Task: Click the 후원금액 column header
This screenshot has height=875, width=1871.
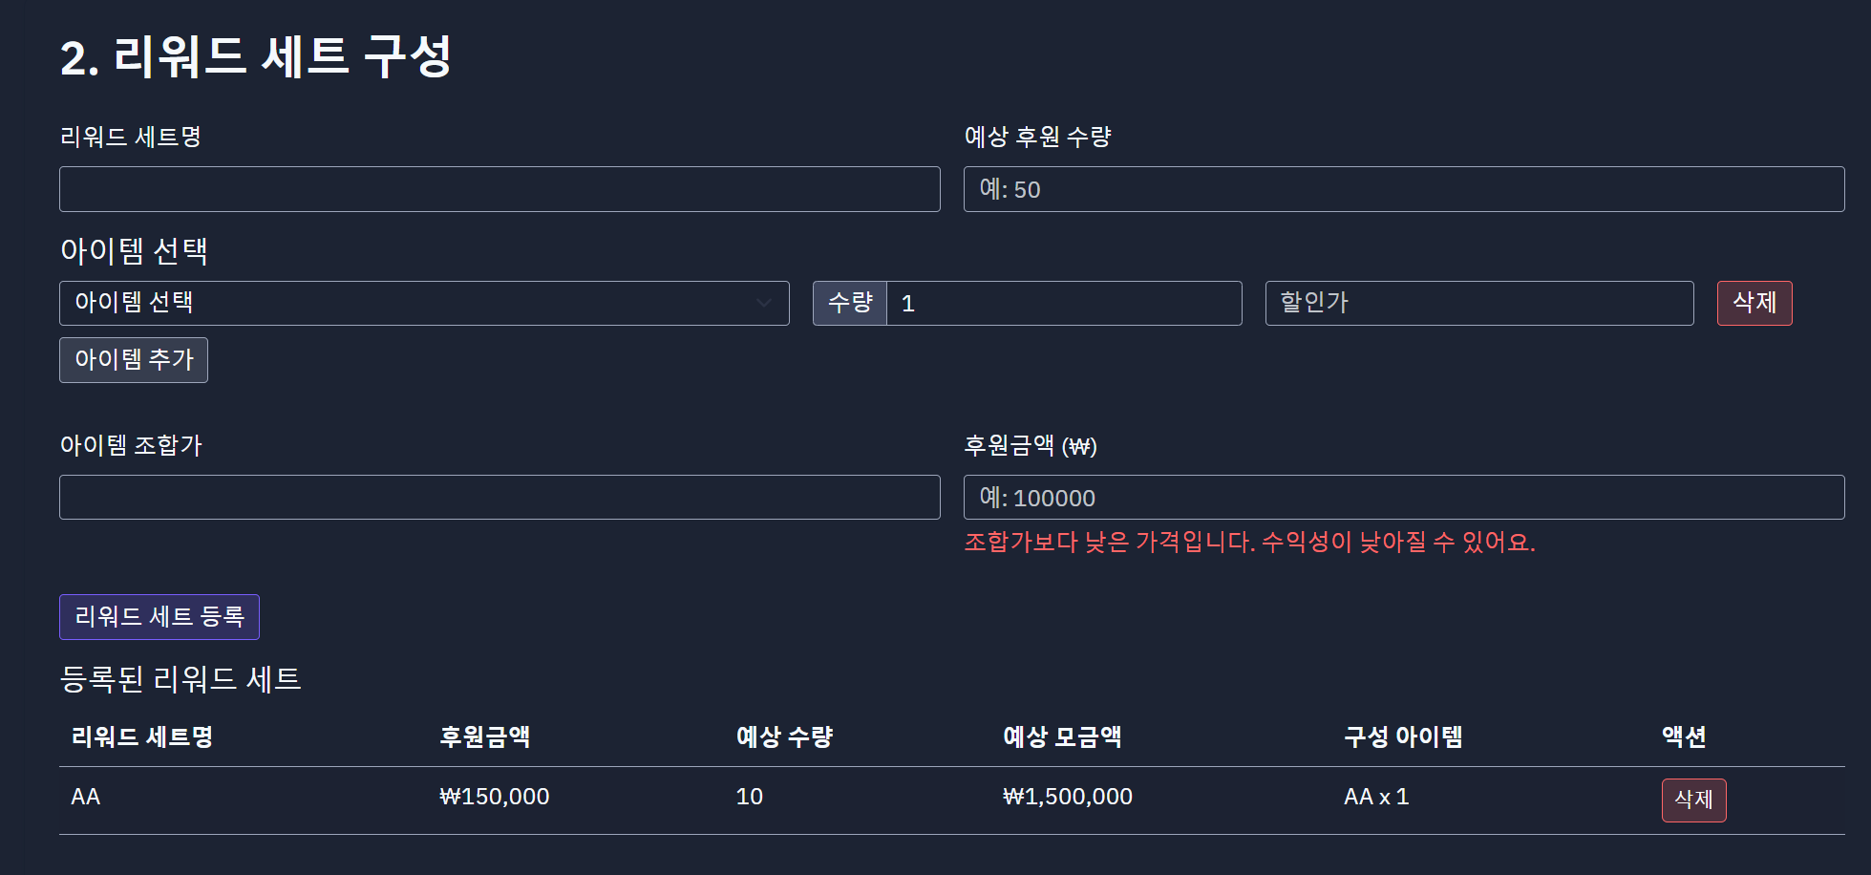Action: (485, 736)
